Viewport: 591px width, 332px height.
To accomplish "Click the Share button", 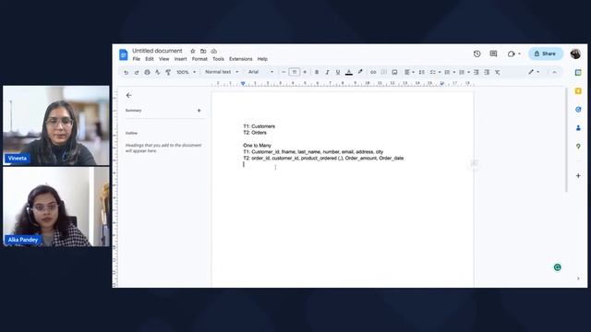I will click(546, 53).
